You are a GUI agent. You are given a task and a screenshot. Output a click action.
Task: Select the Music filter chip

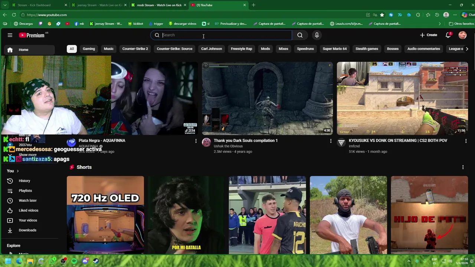pos(109,49)
